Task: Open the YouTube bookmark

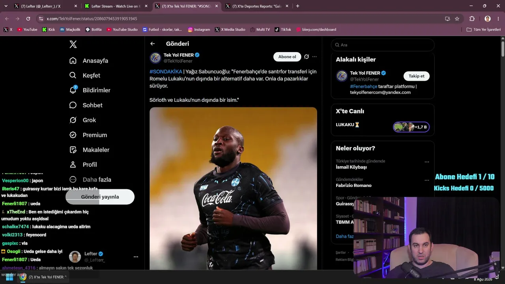Action: pos(27,30)
